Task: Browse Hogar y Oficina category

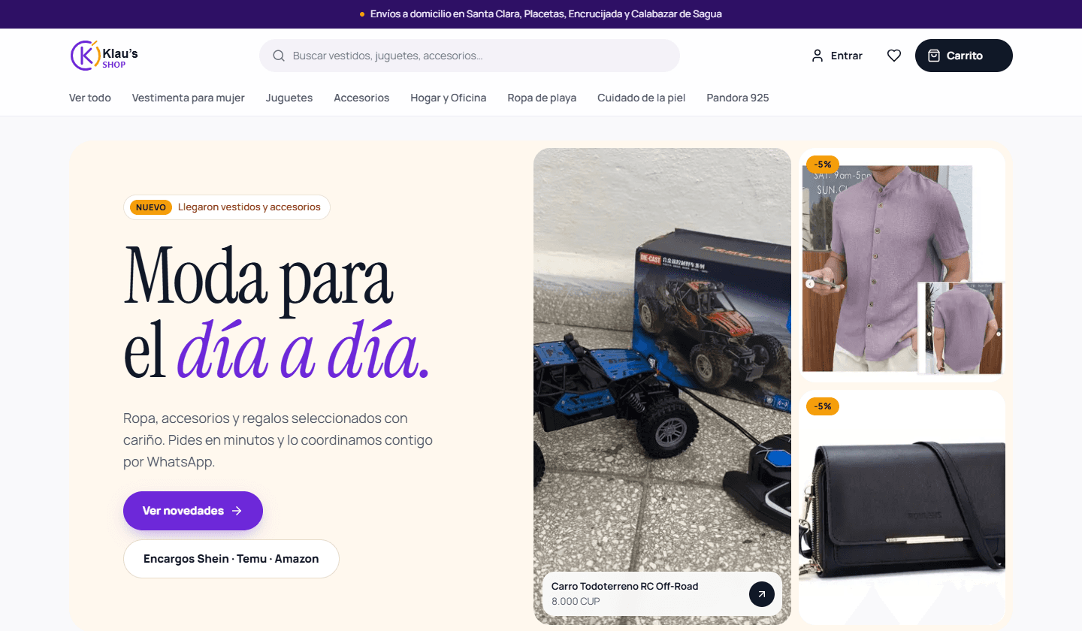Action: pos(449,98)
